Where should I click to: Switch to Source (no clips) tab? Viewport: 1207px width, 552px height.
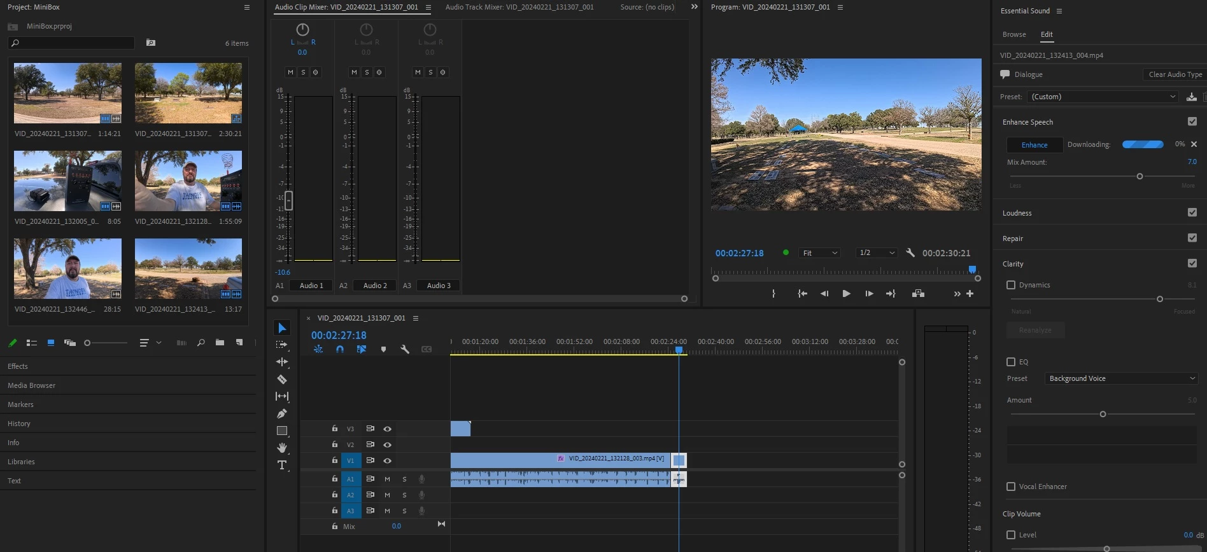(x=647, y=7)
